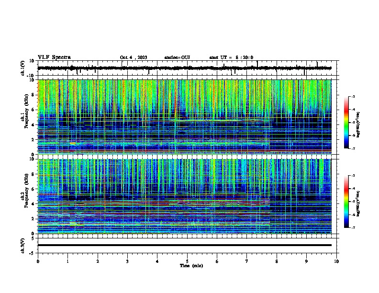
Task: Click time axis tick label "1"
Action: (x=67, y=261)
